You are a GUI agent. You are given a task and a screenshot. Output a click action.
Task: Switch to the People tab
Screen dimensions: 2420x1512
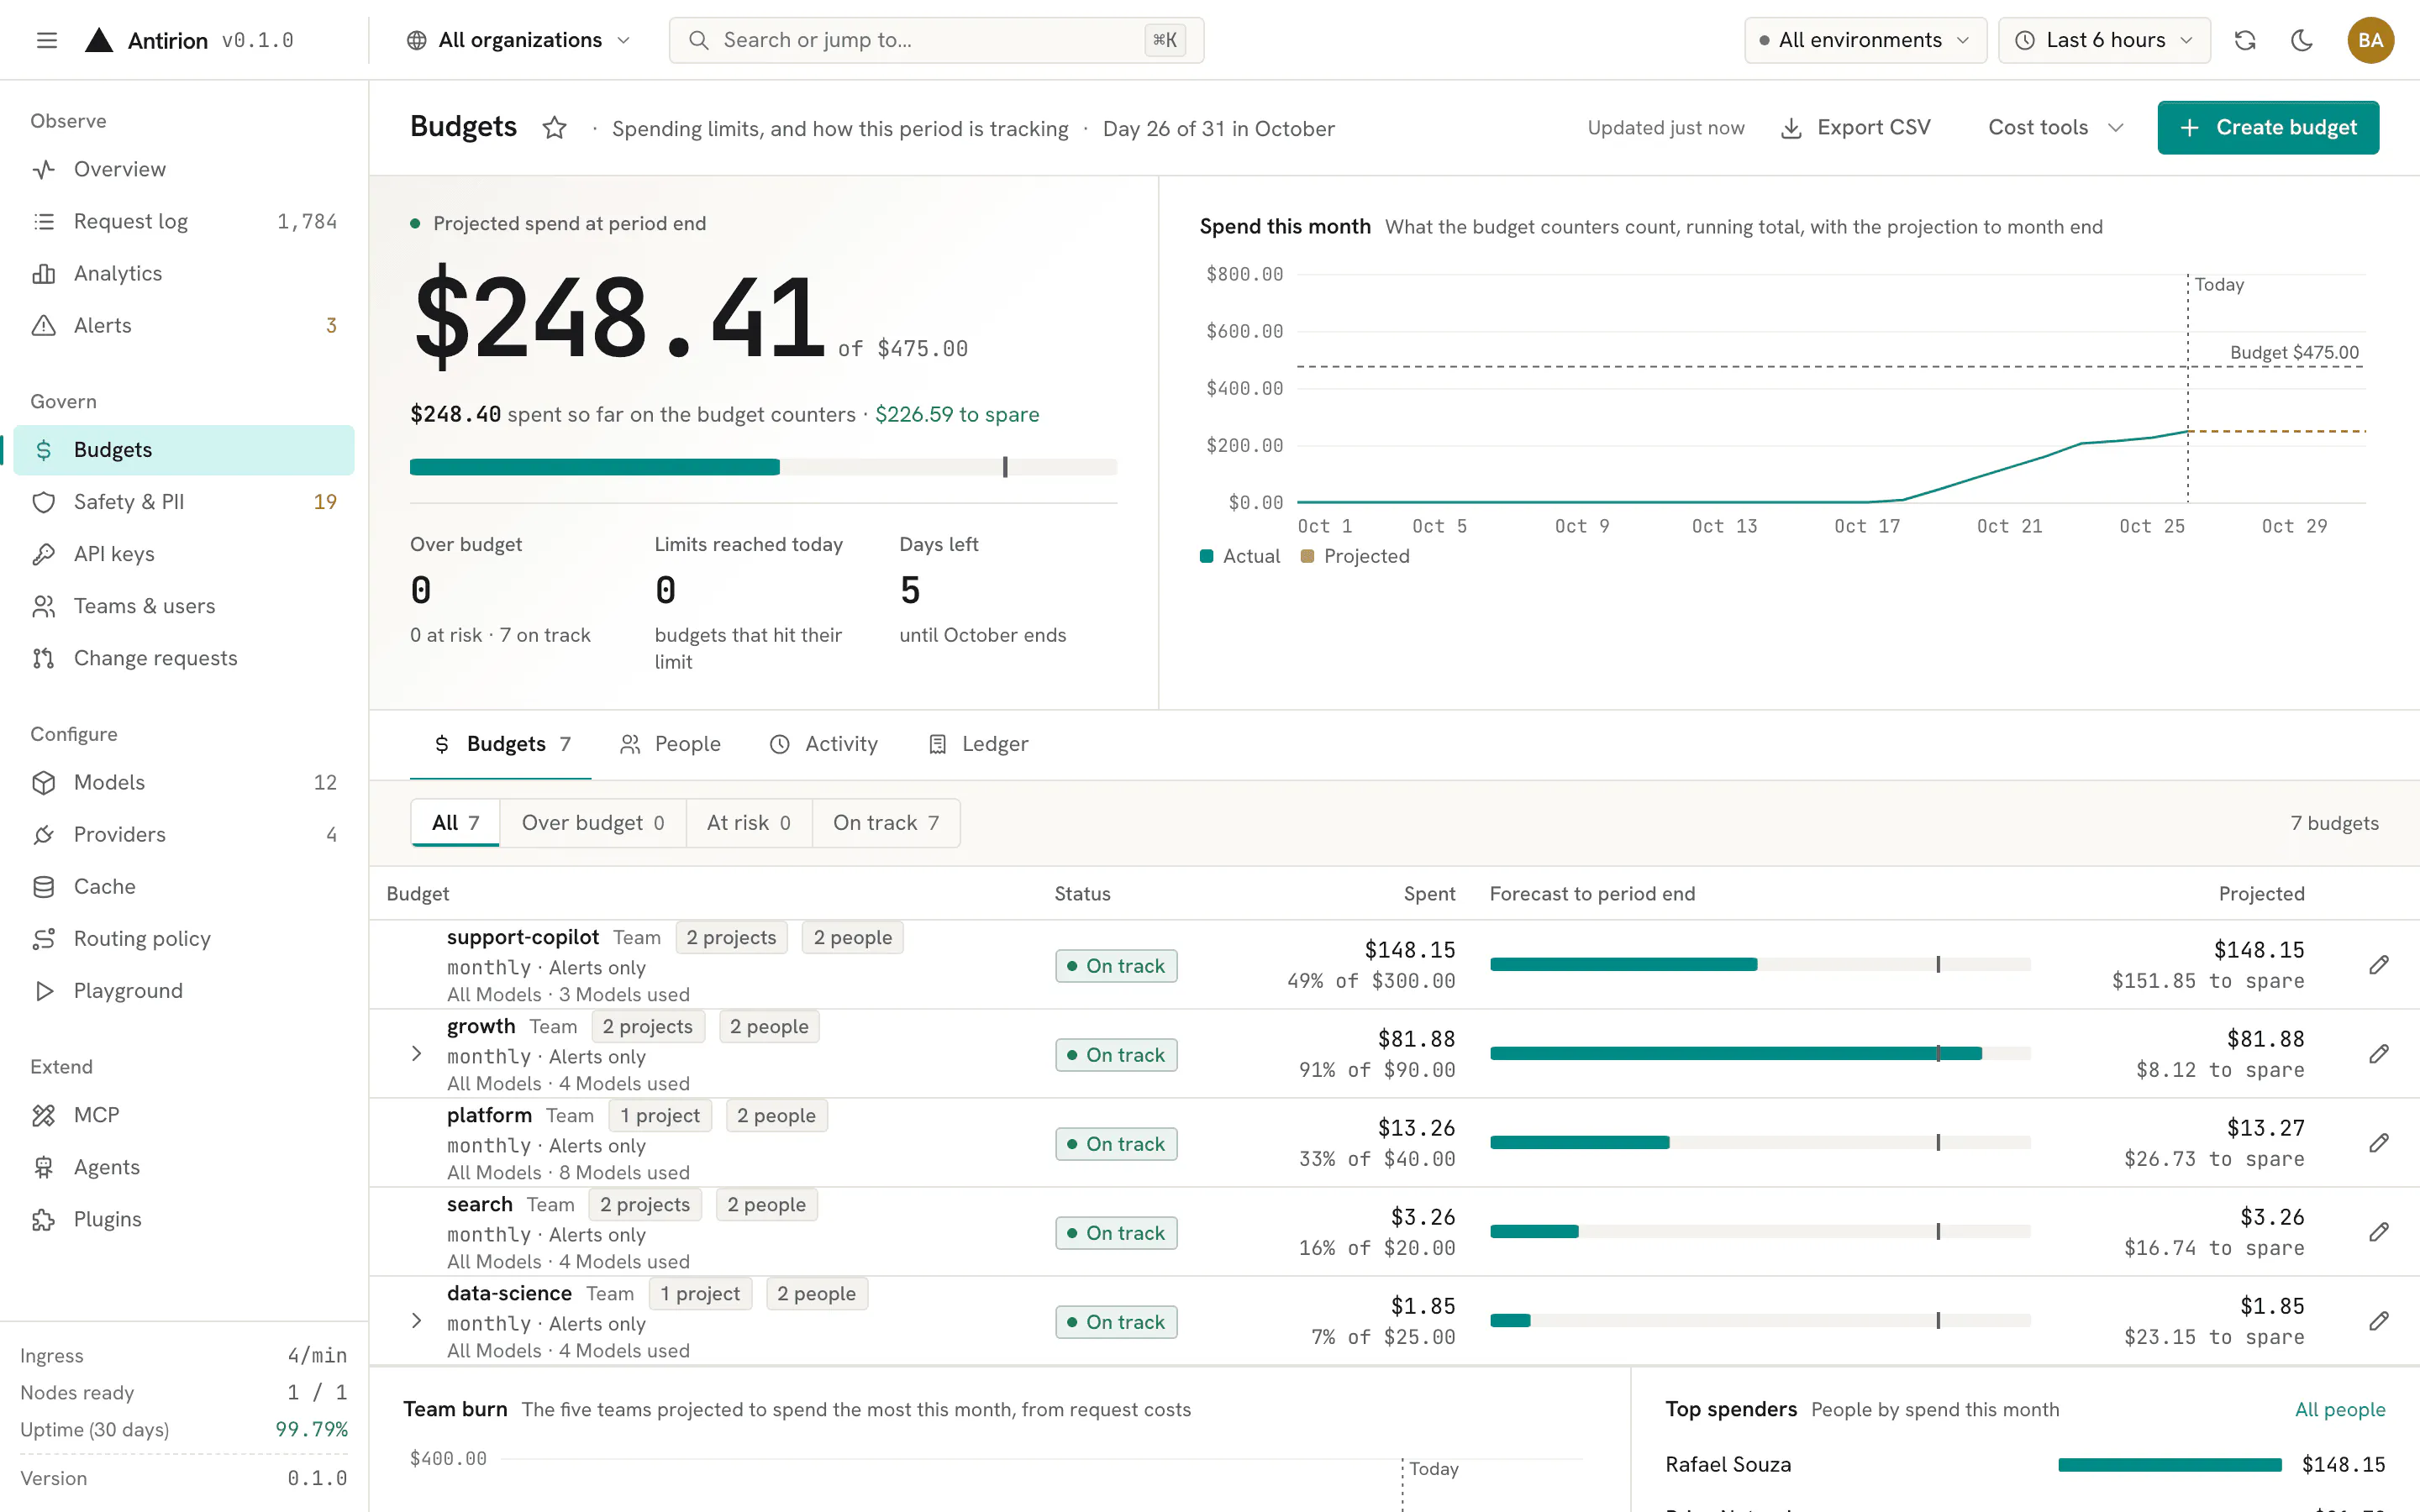pos(670,744)
